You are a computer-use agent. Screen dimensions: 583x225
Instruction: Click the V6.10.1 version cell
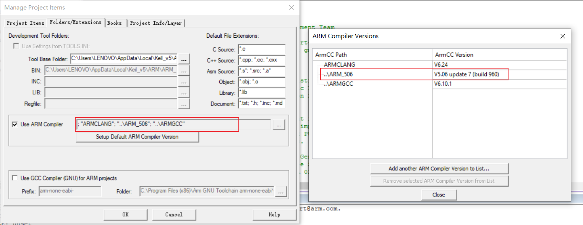(500, 84)
